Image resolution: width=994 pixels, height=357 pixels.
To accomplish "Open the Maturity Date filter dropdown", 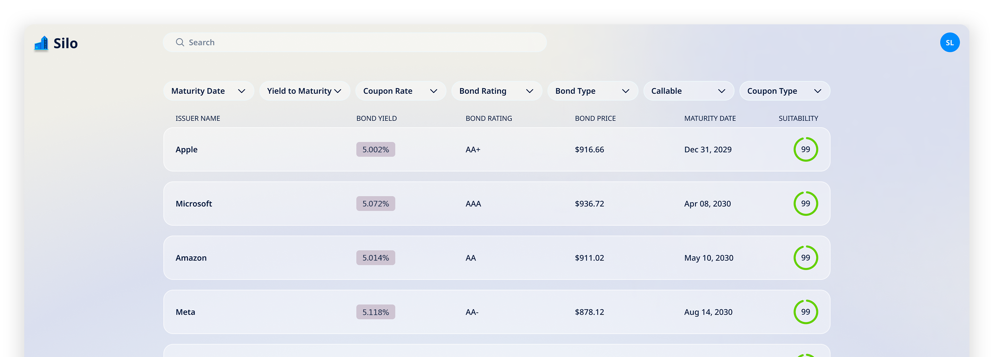I will 209,91.
